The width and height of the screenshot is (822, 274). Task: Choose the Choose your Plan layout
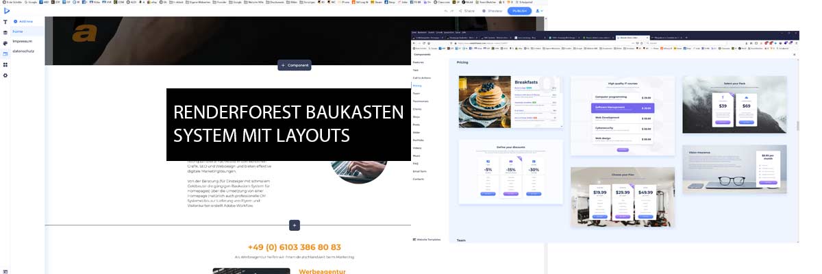pos(622,197)
